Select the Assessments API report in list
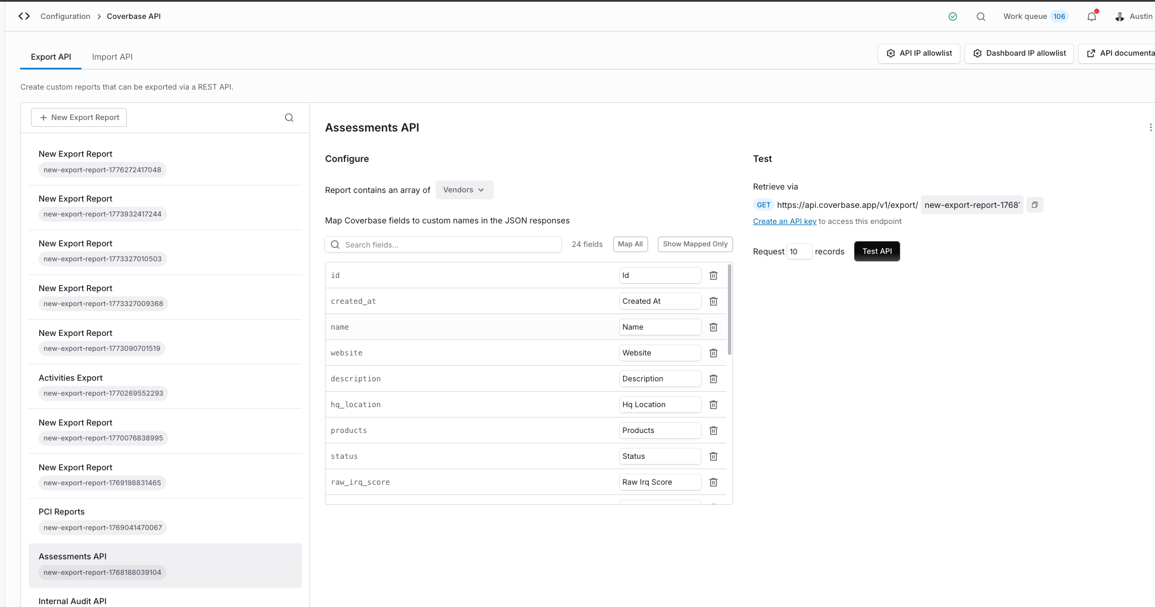 [165, 566]
